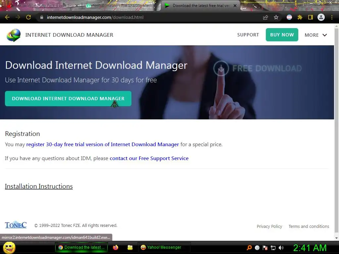This screenshot has height=254, width=339.
Task: Click the orange search magnifier tray icon
Action: click(249, 248)
